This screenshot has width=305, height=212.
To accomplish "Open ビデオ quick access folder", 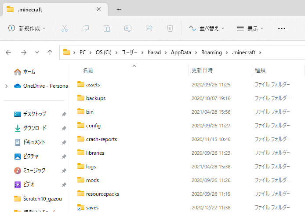I will tap(24, 185).
